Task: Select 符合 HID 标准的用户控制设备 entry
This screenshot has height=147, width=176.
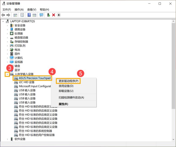Action: (37, 135)
